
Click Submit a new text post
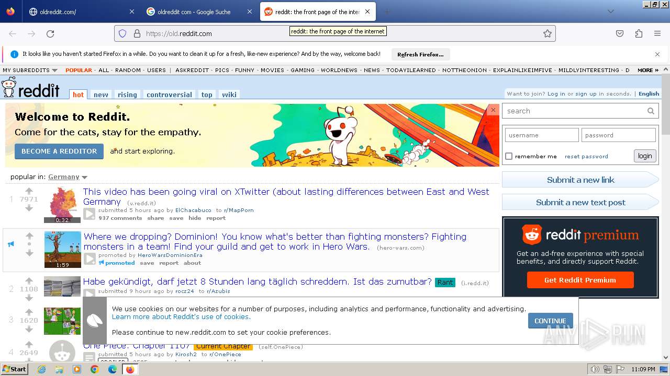tap(580, 202)
